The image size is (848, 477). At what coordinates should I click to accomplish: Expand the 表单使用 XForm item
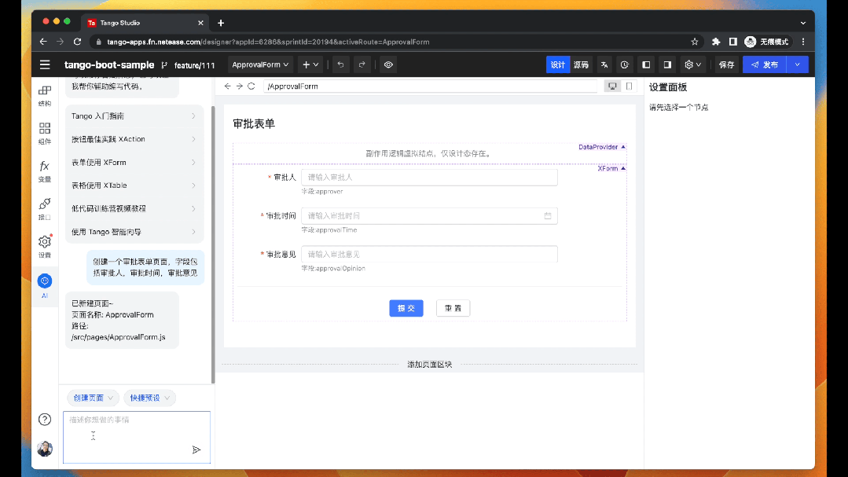134,162
